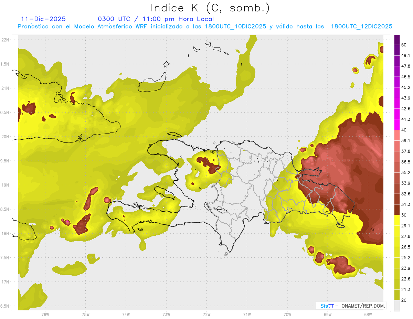This screenshot has height=319, width=413.
Task: Select the dark brown swatch between 30 and 31.3
Action: [397, 209]
